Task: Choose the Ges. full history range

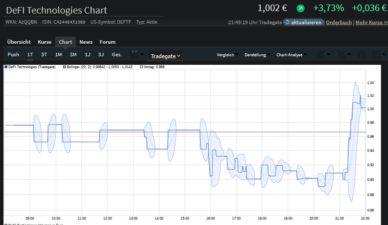Action: [116, 54]
